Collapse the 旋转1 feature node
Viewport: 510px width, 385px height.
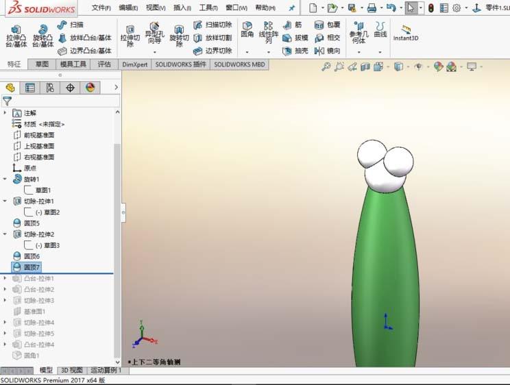coord(5,179)
